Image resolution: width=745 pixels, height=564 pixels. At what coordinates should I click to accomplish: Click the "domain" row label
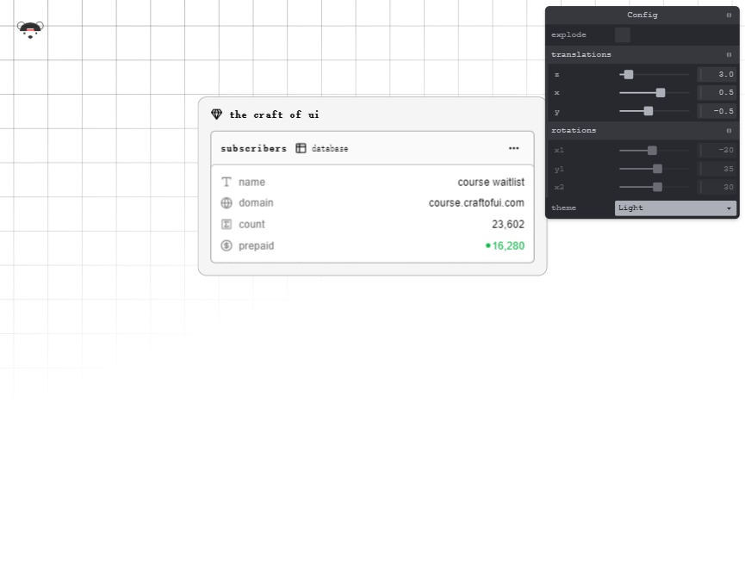tap(256, 203)
